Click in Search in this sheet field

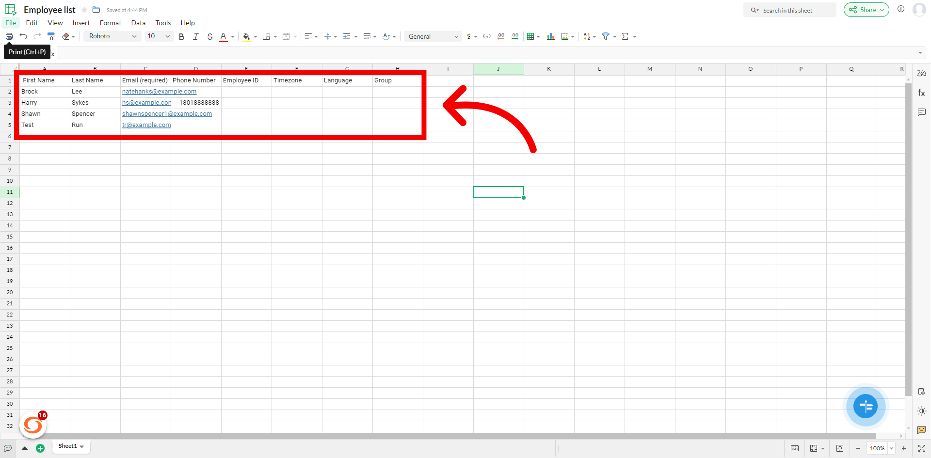click(x=789, y=10)
